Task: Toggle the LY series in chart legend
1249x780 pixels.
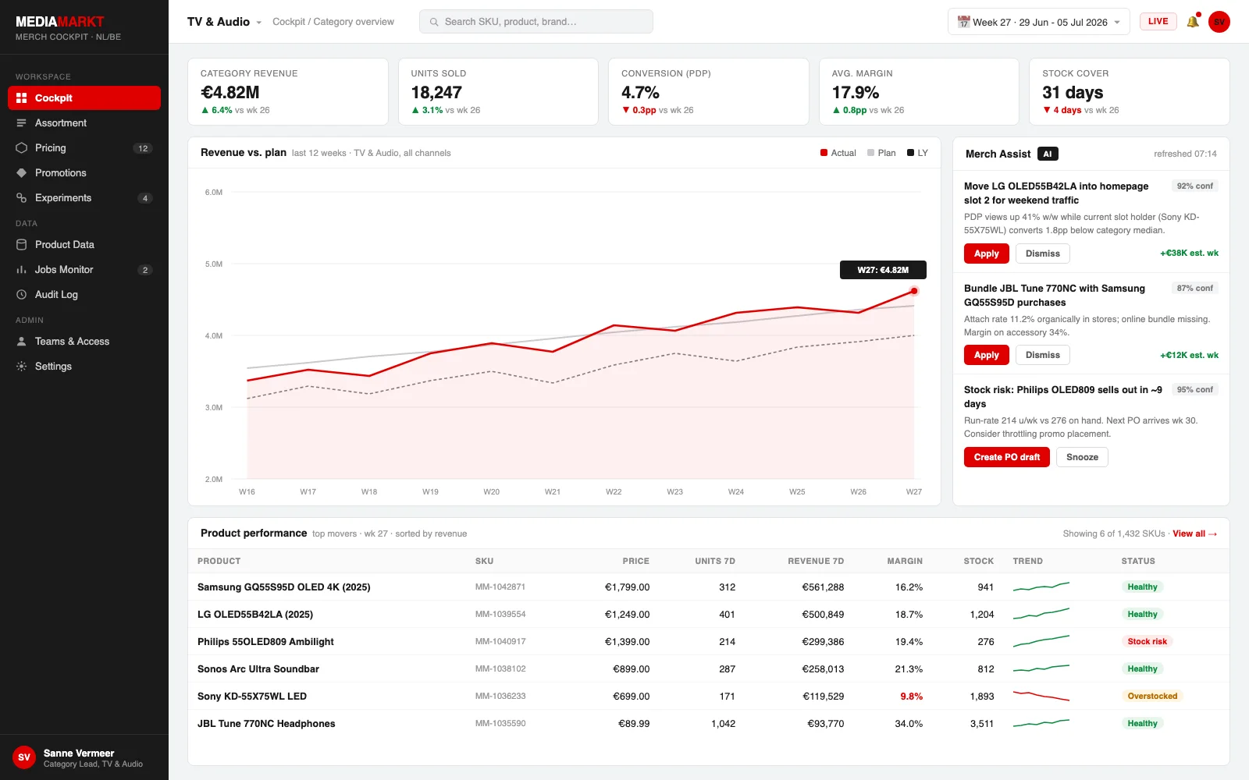Action: (x=917, y=153)
